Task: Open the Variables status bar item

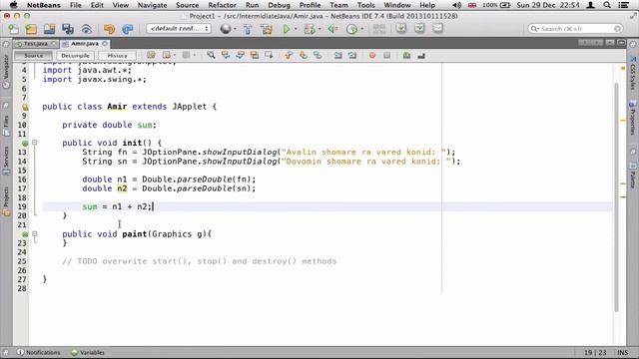Action: pyautogui.click(x=88, y=352)
